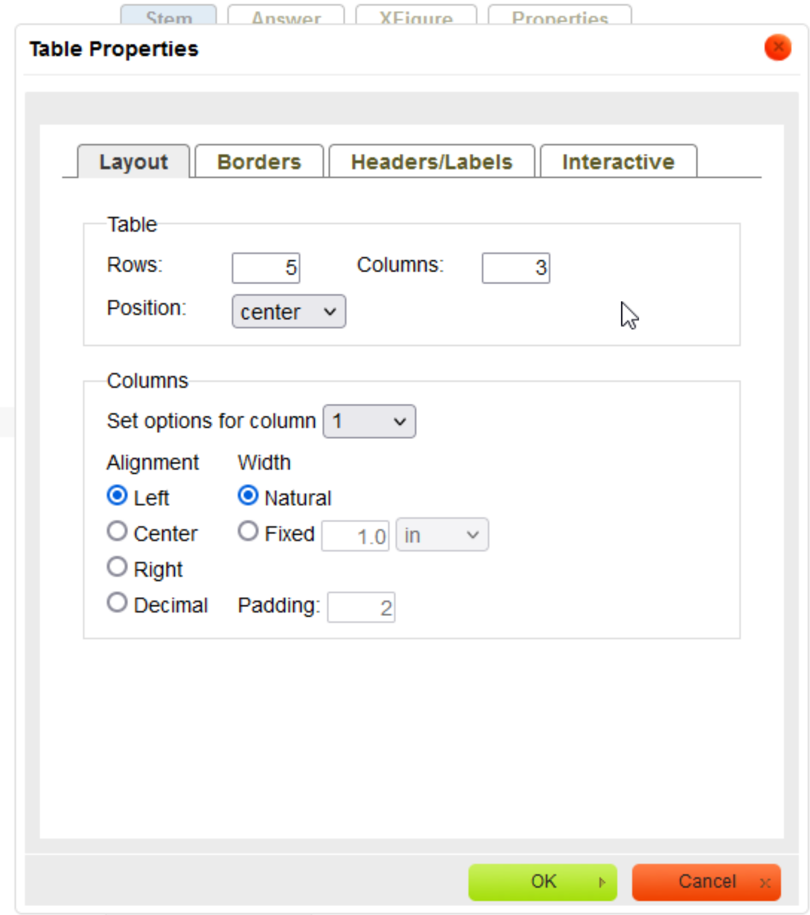Click the Cancel button
Image resolution: width=810 pixels, height=915 pixels.
click(x=706, y=882)
